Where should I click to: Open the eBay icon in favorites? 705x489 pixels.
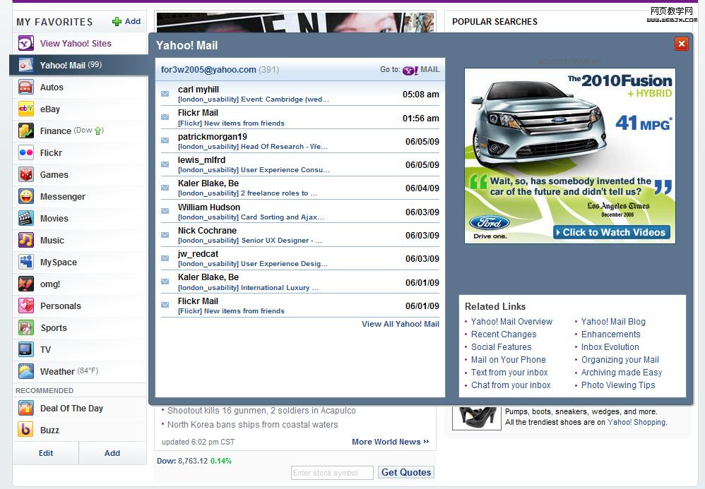(26, 109)
